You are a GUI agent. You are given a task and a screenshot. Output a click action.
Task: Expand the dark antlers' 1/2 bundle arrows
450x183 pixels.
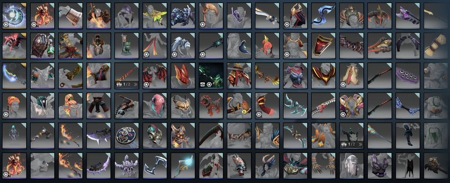click(x=360, y=145)
